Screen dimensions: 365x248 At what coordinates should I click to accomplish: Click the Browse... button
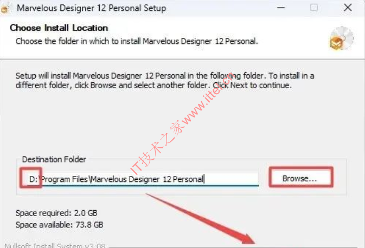coord(301,178)
